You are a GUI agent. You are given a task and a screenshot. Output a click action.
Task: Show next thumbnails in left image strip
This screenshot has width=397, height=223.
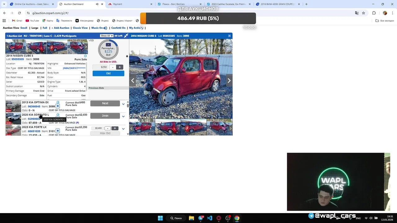[x=86, y=47]
